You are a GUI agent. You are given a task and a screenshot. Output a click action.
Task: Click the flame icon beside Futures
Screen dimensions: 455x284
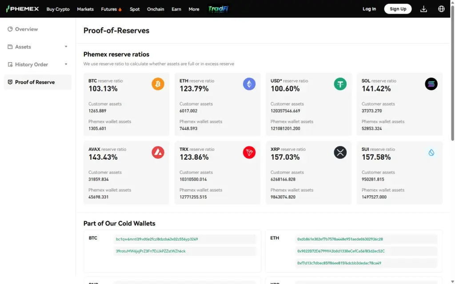(120, 9)
